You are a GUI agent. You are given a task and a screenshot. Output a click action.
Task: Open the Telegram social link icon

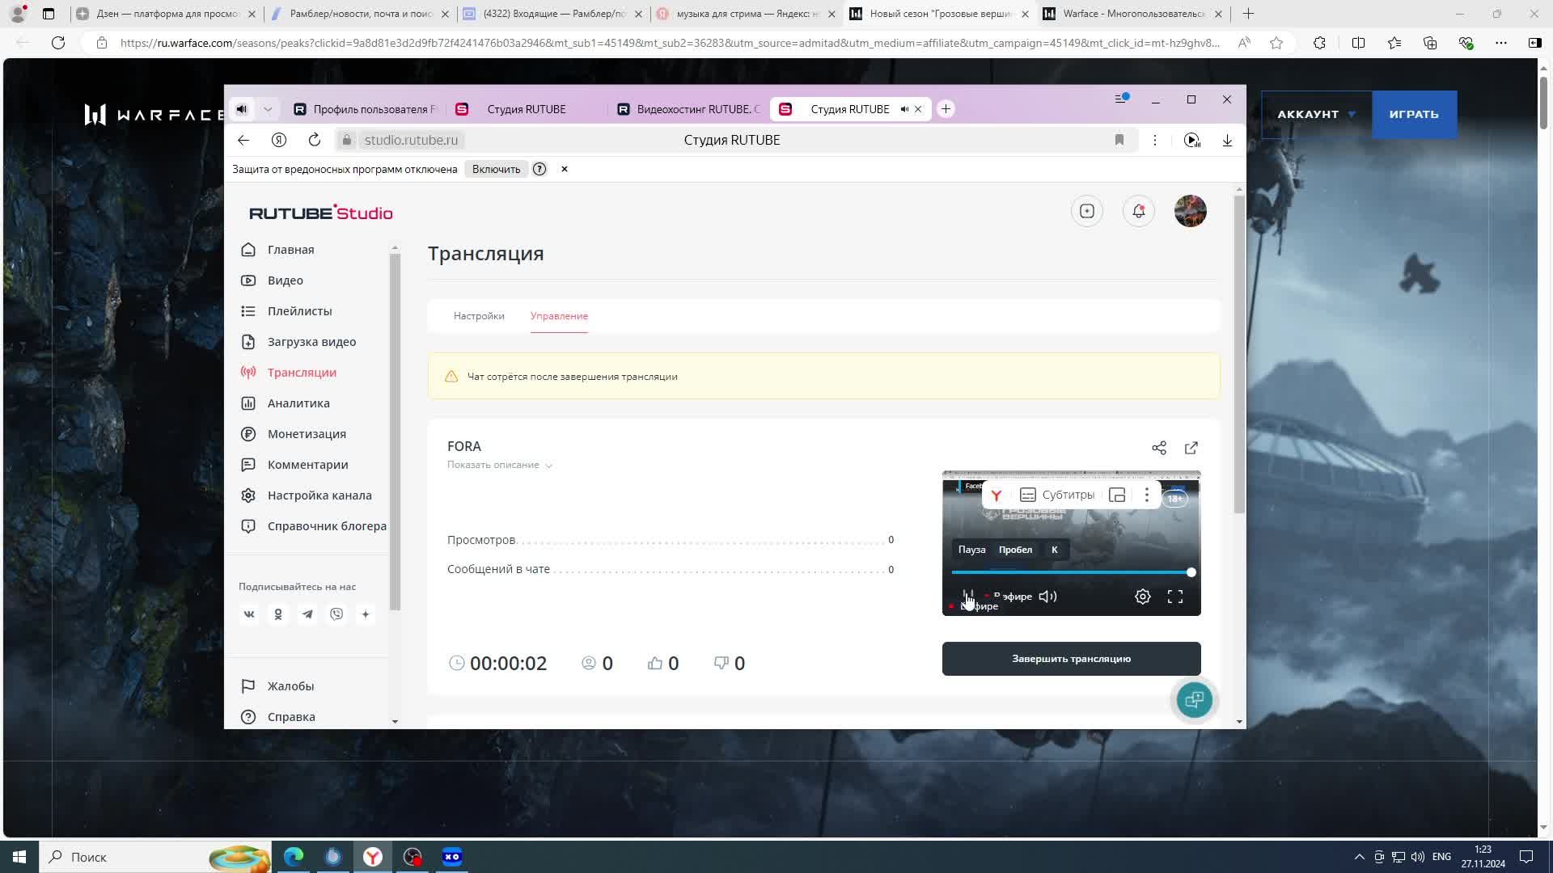click(307, 614)
